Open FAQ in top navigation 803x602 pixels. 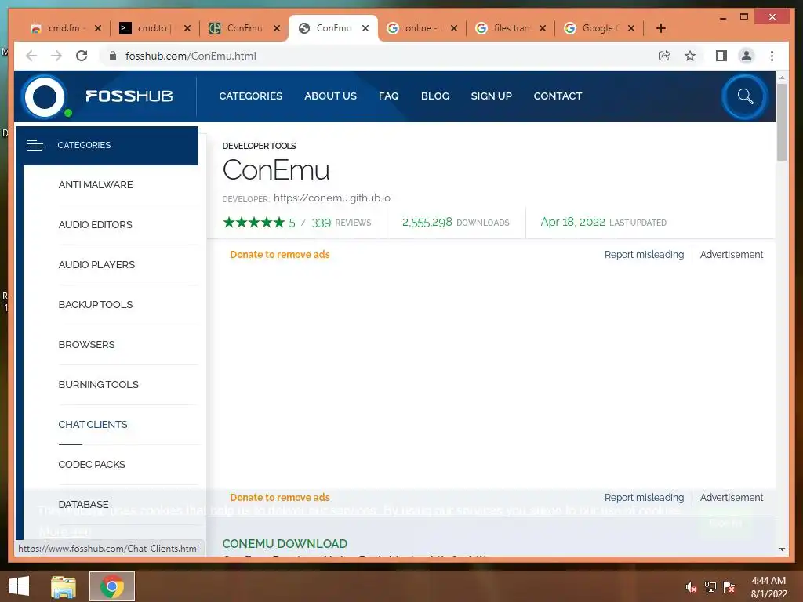pos(389,96)
